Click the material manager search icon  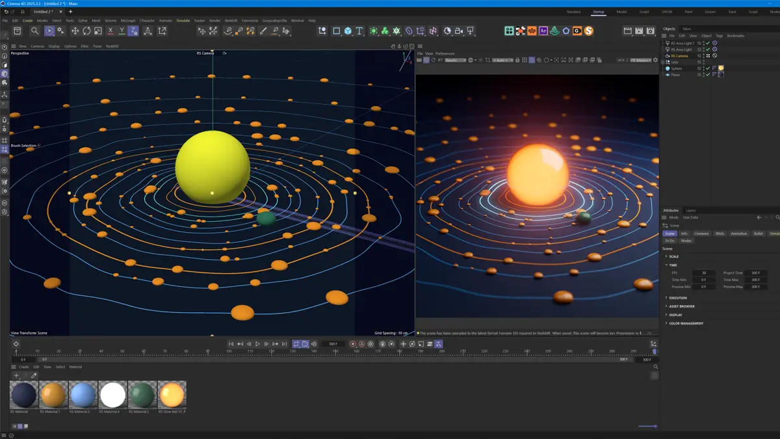(x=655, y=367)
